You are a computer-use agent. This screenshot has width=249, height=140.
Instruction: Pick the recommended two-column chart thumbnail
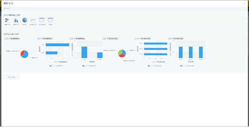tap(86, 53)
